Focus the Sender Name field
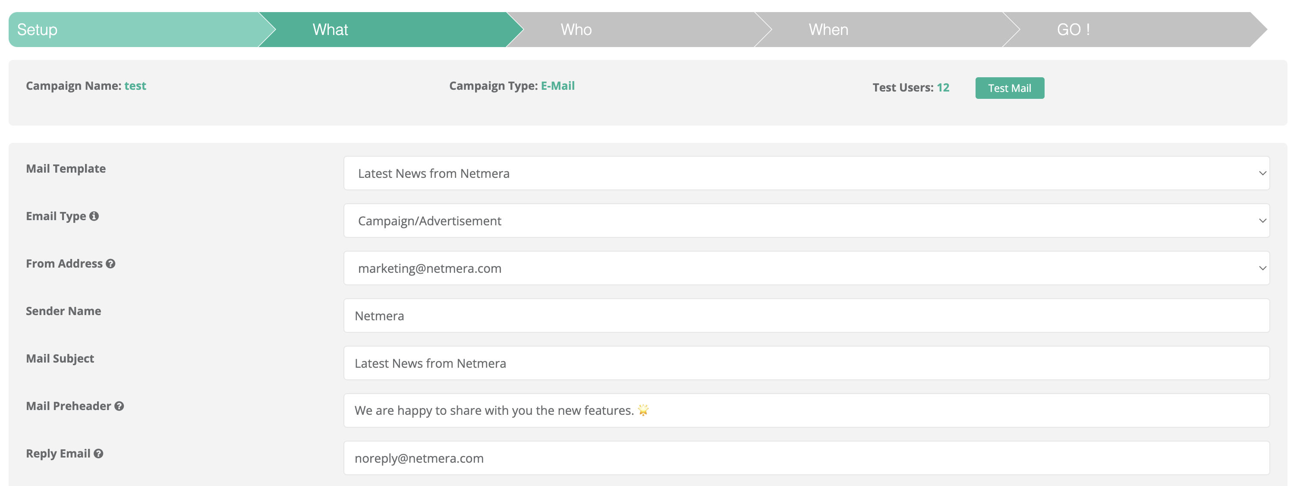This screenshot has width=1297, height=486. 806,316
